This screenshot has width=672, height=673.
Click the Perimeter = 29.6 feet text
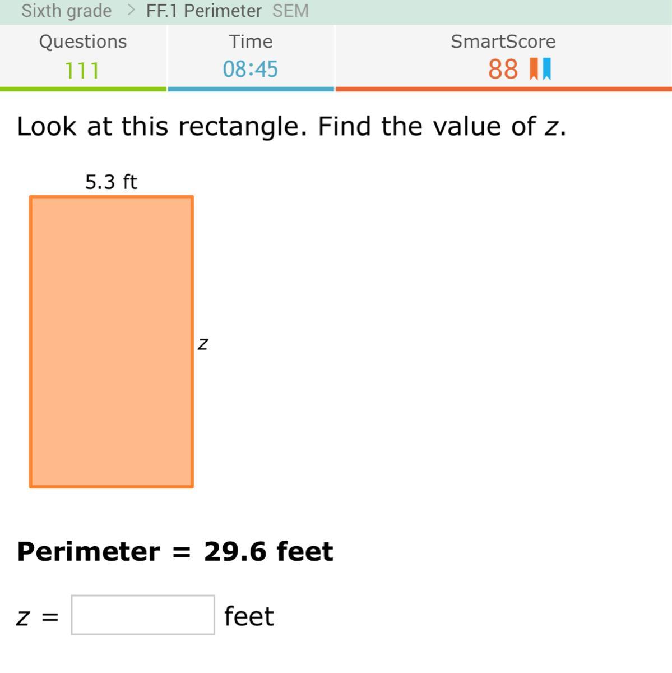(175, 551)
